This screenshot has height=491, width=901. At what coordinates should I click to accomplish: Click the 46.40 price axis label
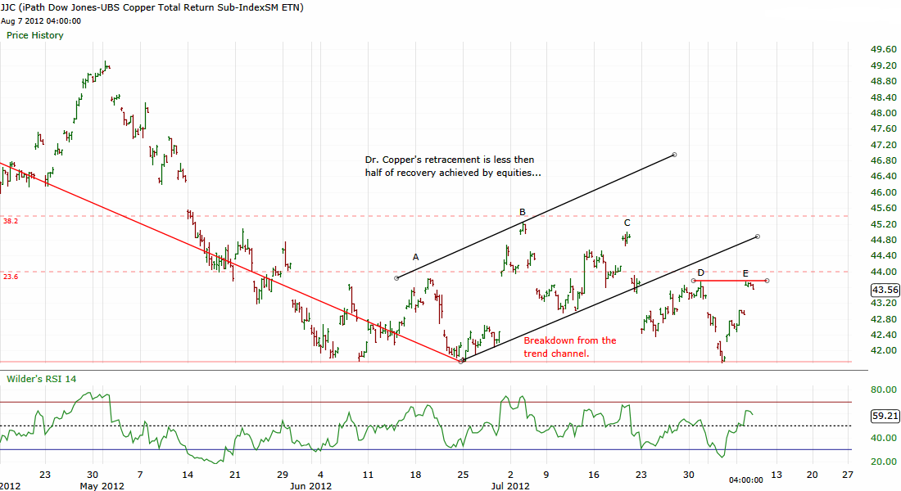point(884,176)
